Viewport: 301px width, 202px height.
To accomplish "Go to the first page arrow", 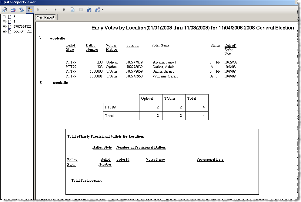I will tap(38, 10).
